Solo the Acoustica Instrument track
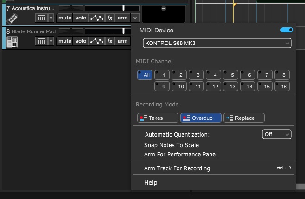 tap(81, 18)
